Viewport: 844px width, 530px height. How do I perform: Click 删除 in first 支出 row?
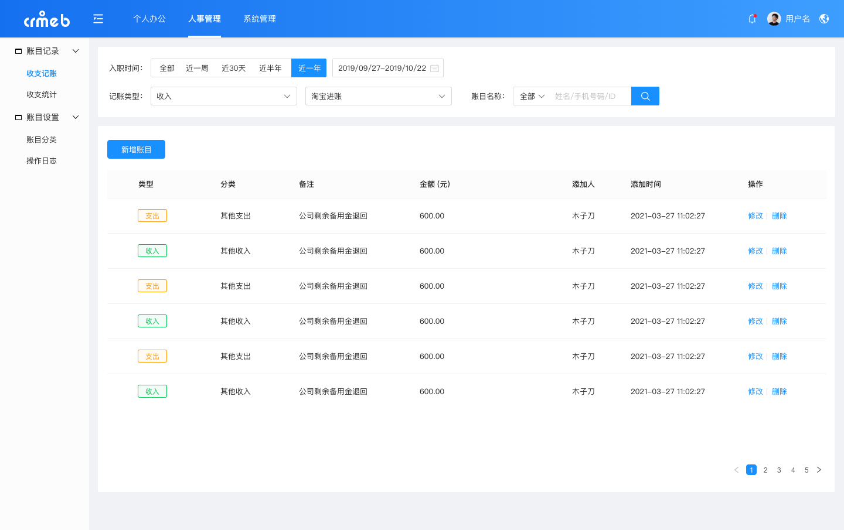pos(780,216)
